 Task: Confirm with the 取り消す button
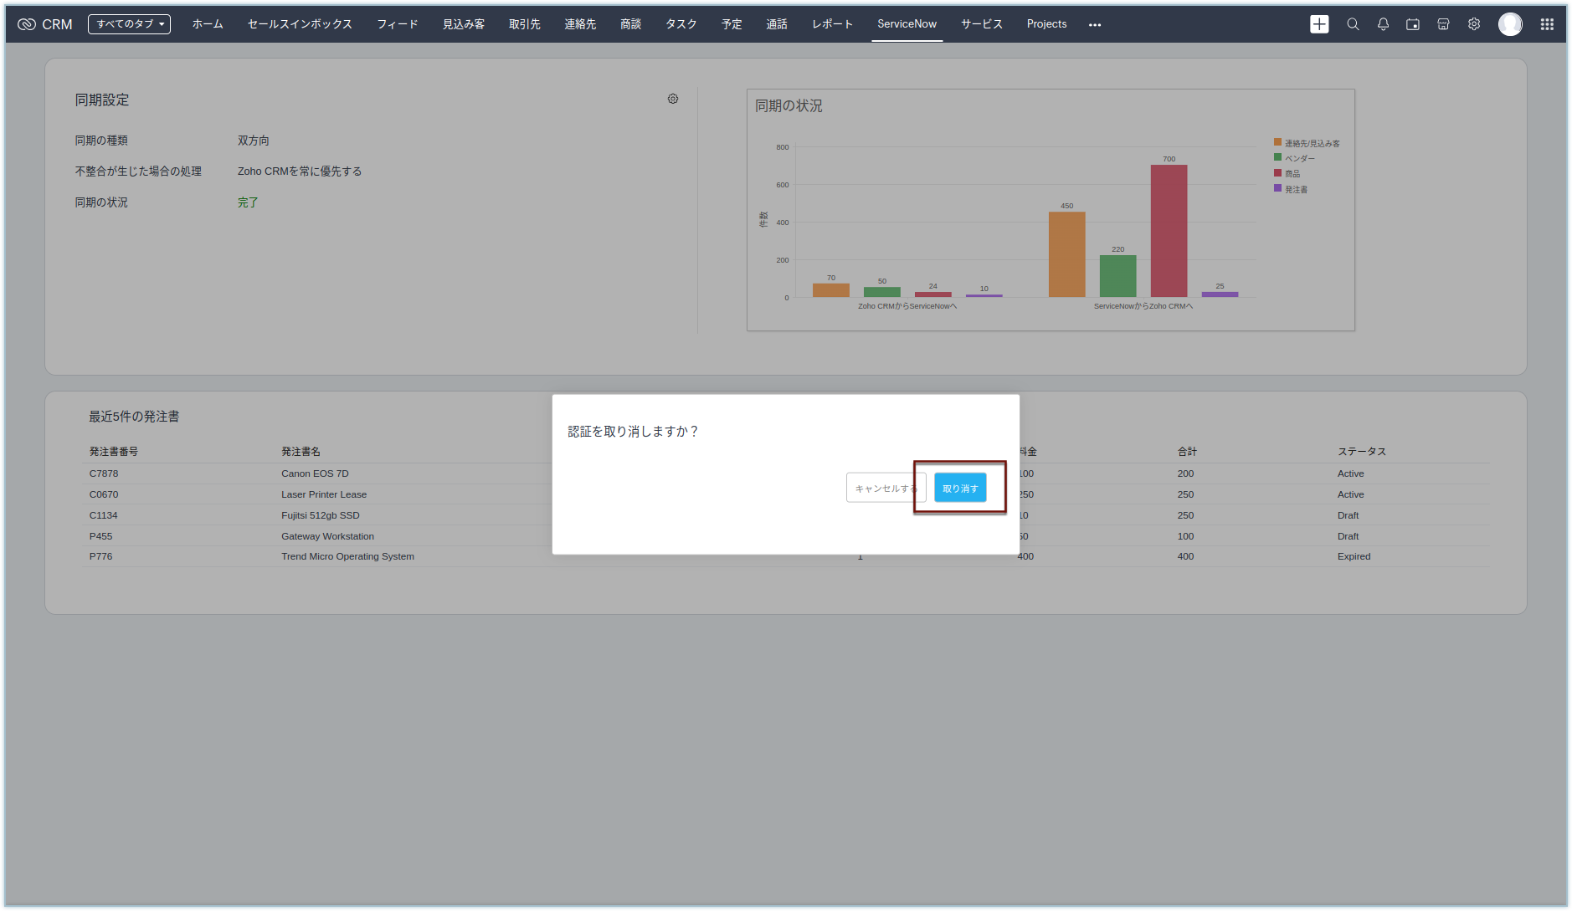[960, 488]
